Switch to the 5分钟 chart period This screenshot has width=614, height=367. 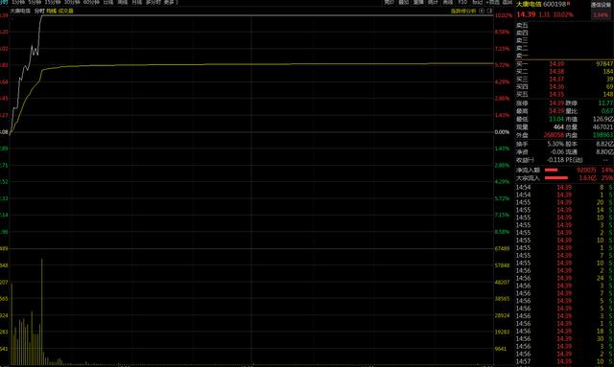click(35, 2)
